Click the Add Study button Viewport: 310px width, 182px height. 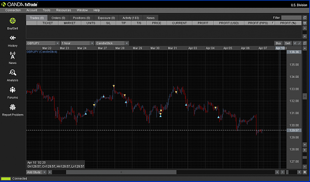(34, 172)
